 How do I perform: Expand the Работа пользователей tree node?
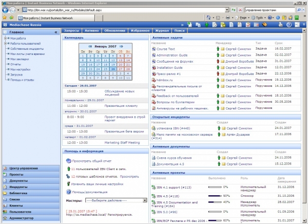tap(5, 43)
